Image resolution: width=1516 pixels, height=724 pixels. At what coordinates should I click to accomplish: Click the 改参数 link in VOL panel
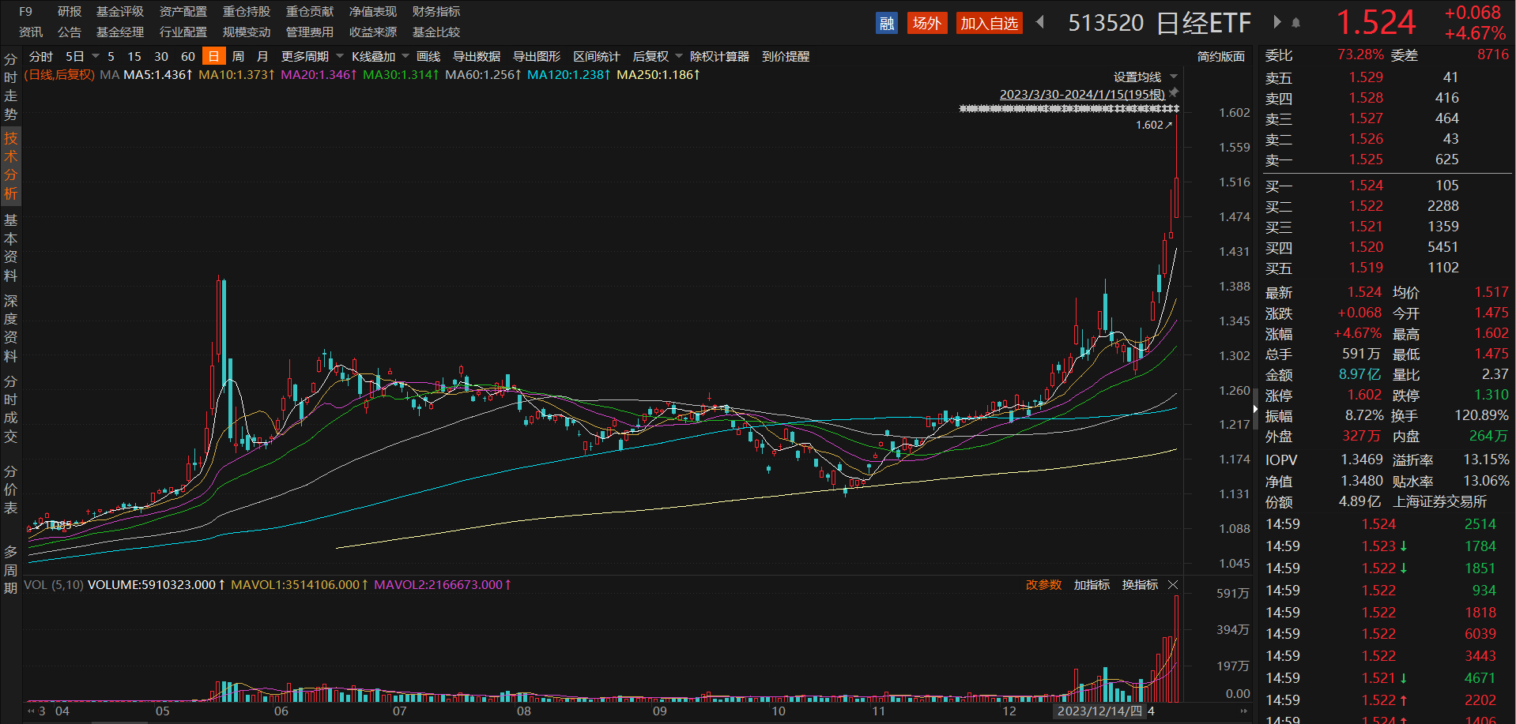[1043, 585]
